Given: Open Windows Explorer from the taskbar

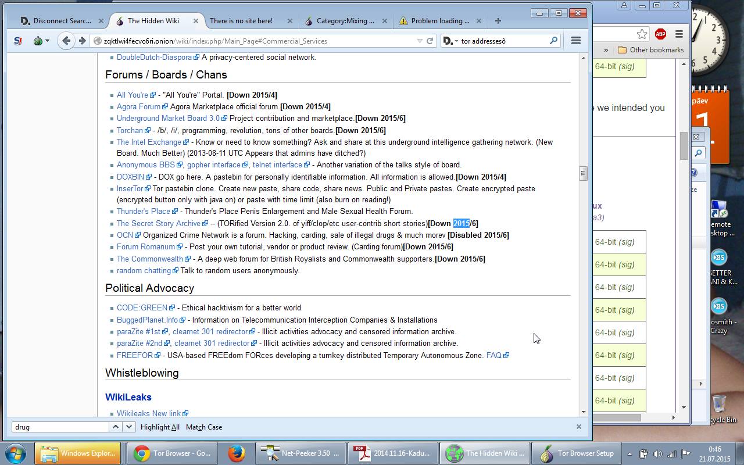Looking at the screenshot, I should [78, 453].
